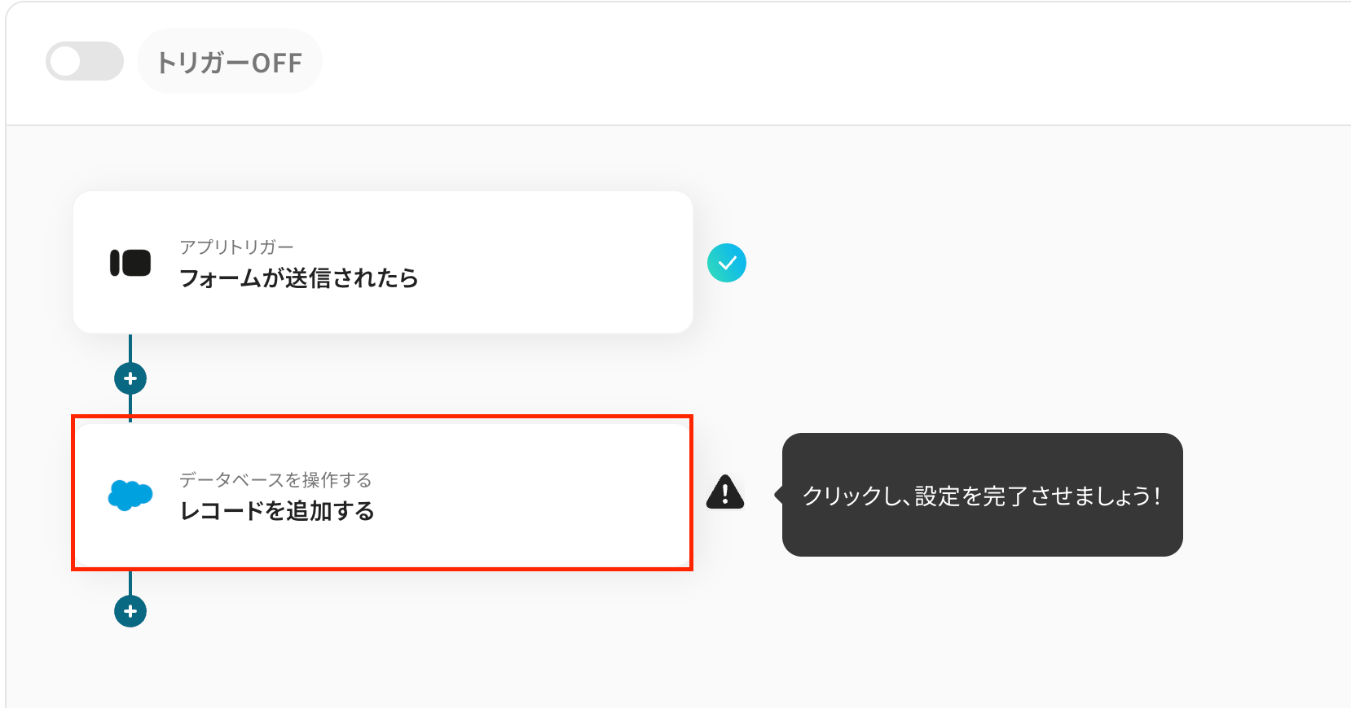Click the クリックし、設定を完了させましょう! tooltip

pyautogui.click(x=982, y=495)
